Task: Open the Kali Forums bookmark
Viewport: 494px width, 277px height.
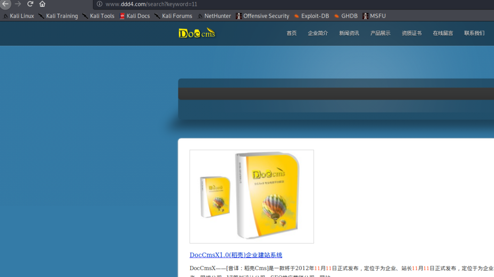Action: [174, 16]
